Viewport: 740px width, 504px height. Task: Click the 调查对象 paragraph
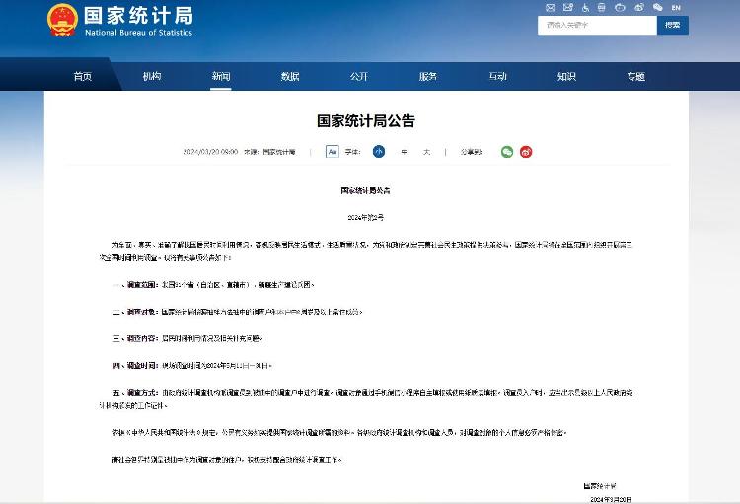(x=238, y=312)
